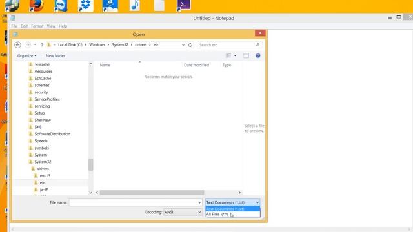
Task: Select security folder in tree
Action: click(41, 92)
